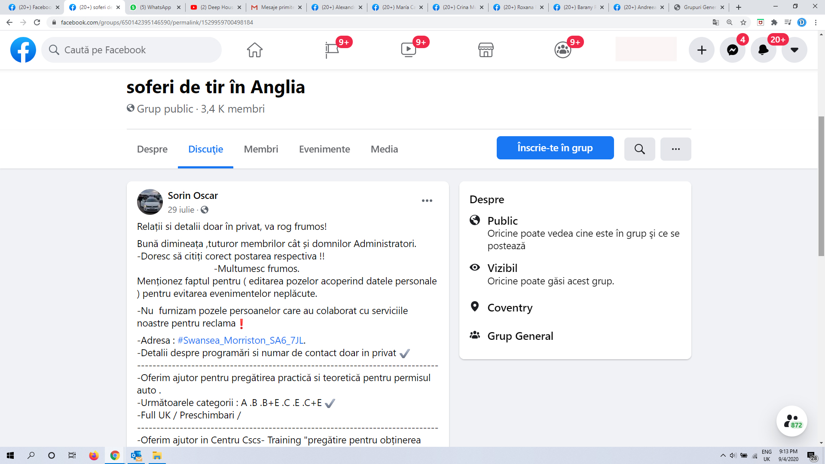Switch to the WhatsApp browser tab
Screen dimensions: 825x464
click(155, 7)
